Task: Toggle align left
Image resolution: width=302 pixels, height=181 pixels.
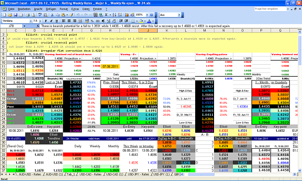Action: pyautogui.click(x=63, y=21)
